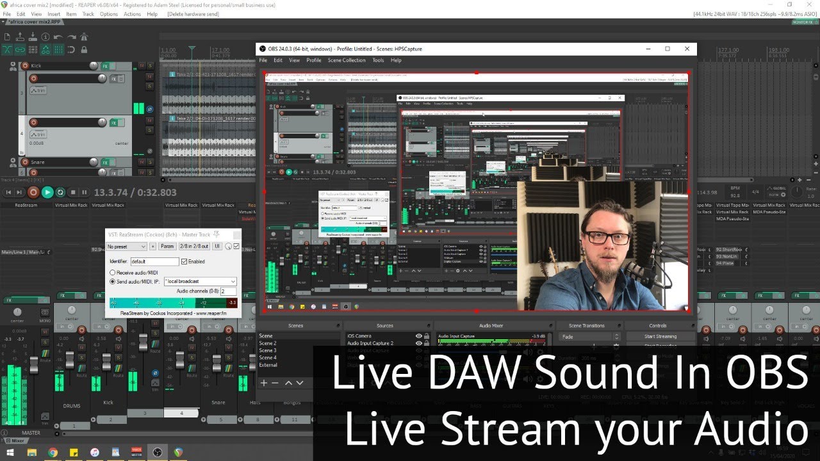Open the Insert menu in REAPER
This screenshot has height=461, width=820.
(x=54, y=14)
